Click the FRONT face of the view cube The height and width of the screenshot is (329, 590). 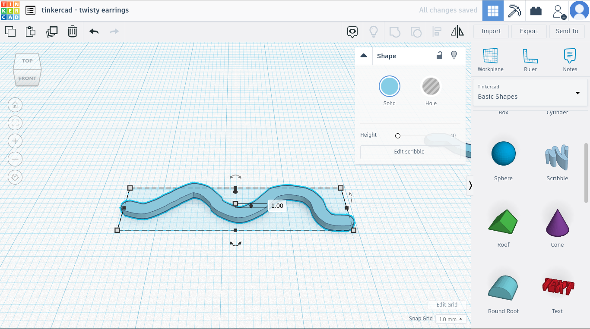click(x=27, y=78)
